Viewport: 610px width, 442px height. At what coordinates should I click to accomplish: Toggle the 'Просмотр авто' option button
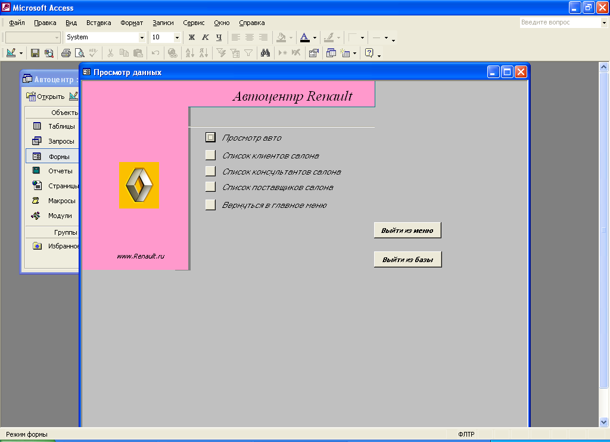coord(210,138)
